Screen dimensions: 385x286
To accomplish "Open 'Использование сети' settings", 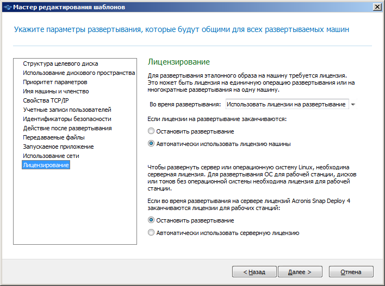I will pyautogui.click(x=51, y=156).
